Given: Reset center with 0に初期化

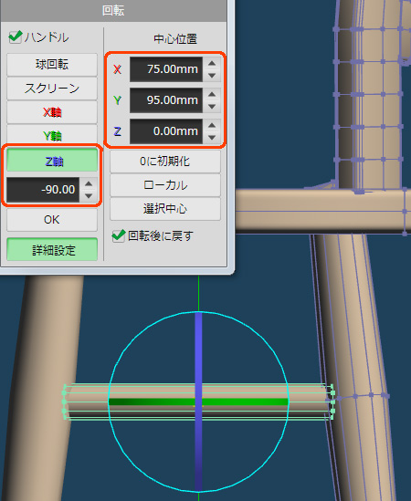Looking at the screenshot, I should click(x=165, y=162).
